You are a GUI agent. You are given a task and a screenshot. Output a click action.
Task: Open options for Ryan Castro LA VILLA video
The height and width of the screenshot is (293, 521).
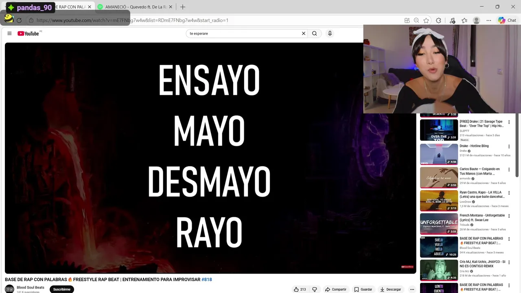(509, 193)
